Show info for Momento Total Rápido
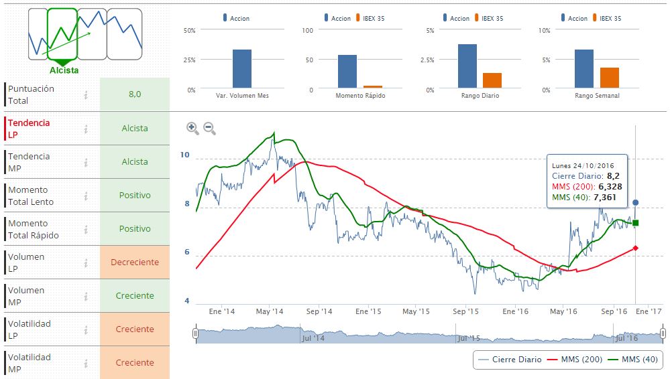Image resolution: width=670 pixels, height=379 pixels. (x=86, y=229)
